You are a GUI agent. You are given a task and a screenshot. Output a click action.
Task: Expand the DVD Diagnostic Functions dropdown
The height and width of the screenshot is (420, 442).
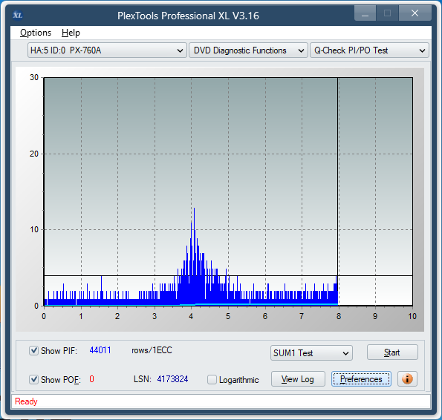pos(248,50)
